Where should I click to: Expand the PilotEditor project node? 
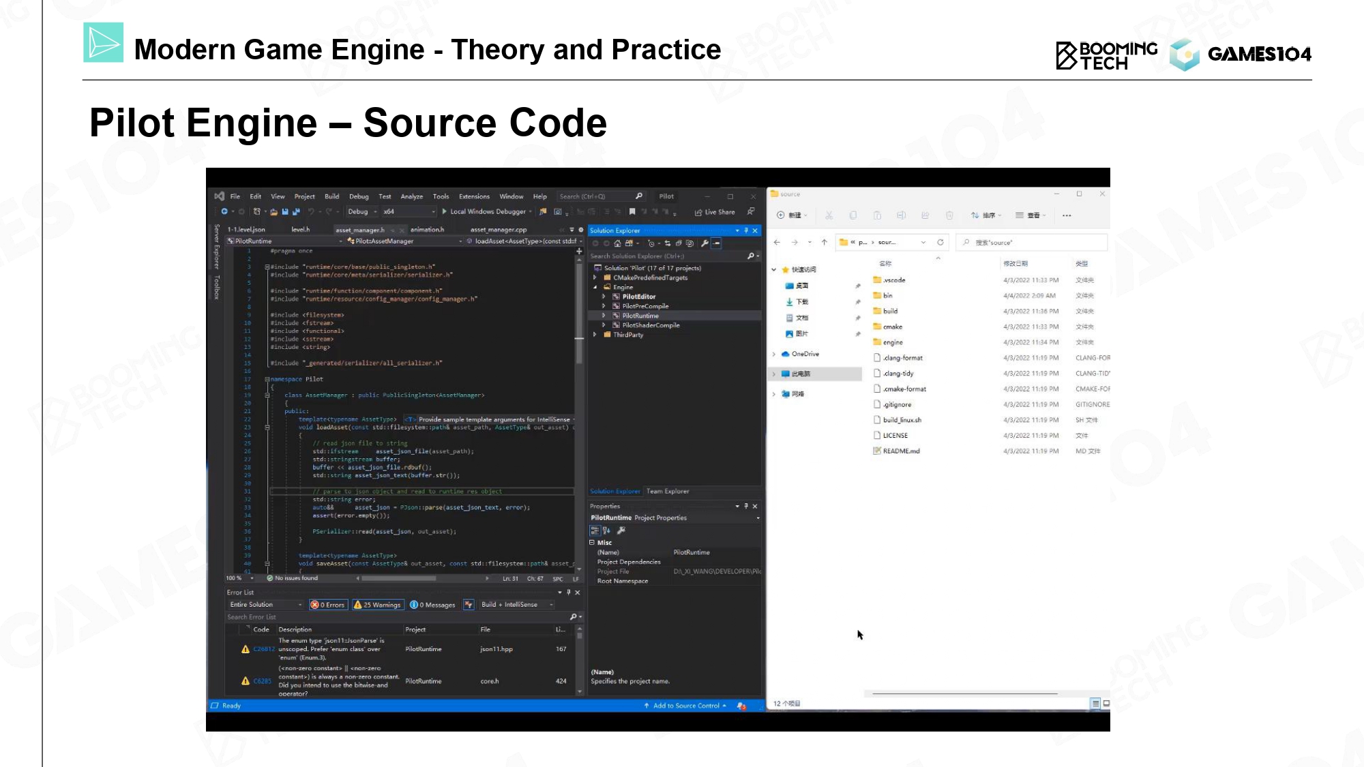point(604,297)
